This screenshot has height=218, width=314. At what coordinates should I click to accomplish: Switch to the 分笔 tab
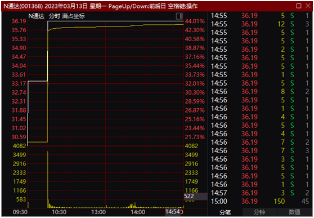[x=225, y=212]
